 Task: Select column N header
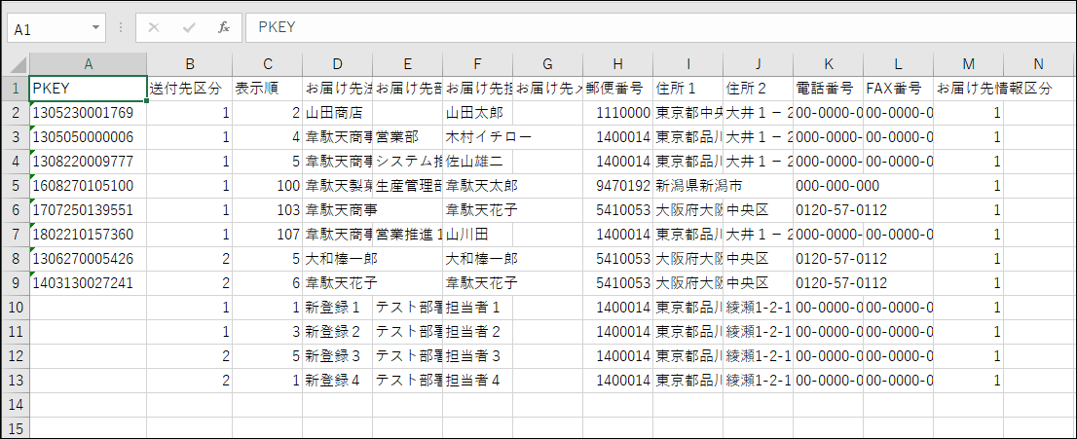[1039, 64]
